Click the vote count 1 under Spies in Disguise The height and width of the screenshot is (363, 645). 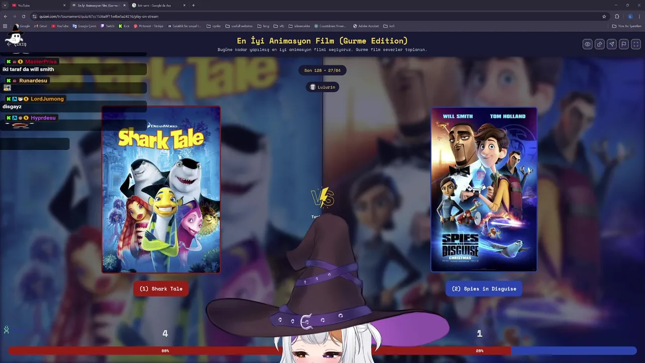point(480,333)
